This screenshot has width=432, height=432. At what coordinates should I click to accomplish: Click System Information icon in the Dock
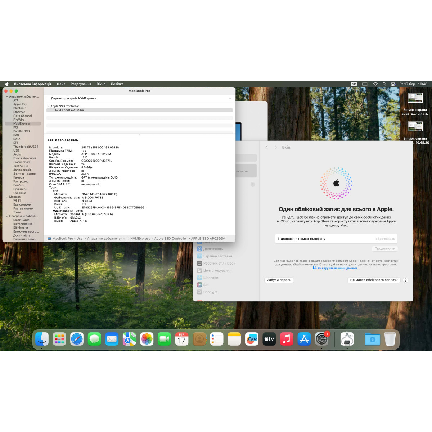pos(347,339)
